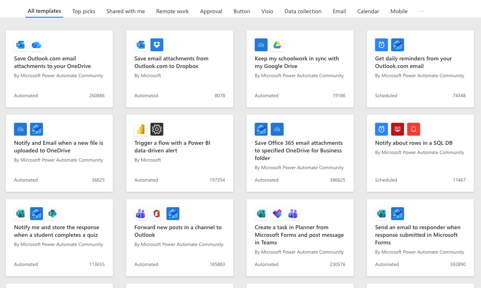Viewport: 481px width, 288px height.
Task: Open the Email templates tab
Action: [339, 11]
